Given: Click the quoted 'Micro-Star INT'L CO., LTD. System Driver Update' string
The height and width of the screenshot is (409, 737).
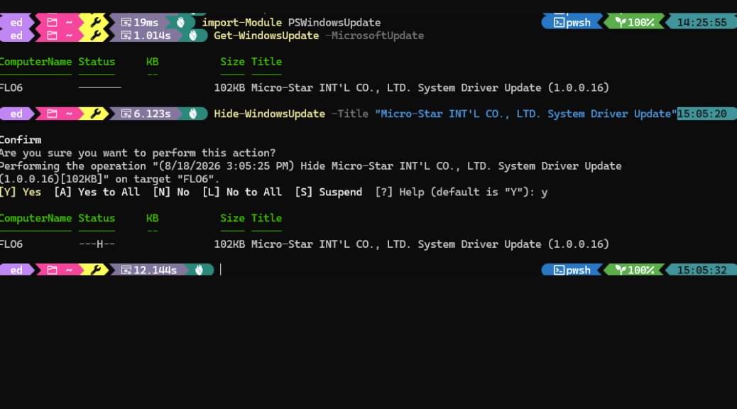Looking at the screenshot, I should click(x=526, y=114).
